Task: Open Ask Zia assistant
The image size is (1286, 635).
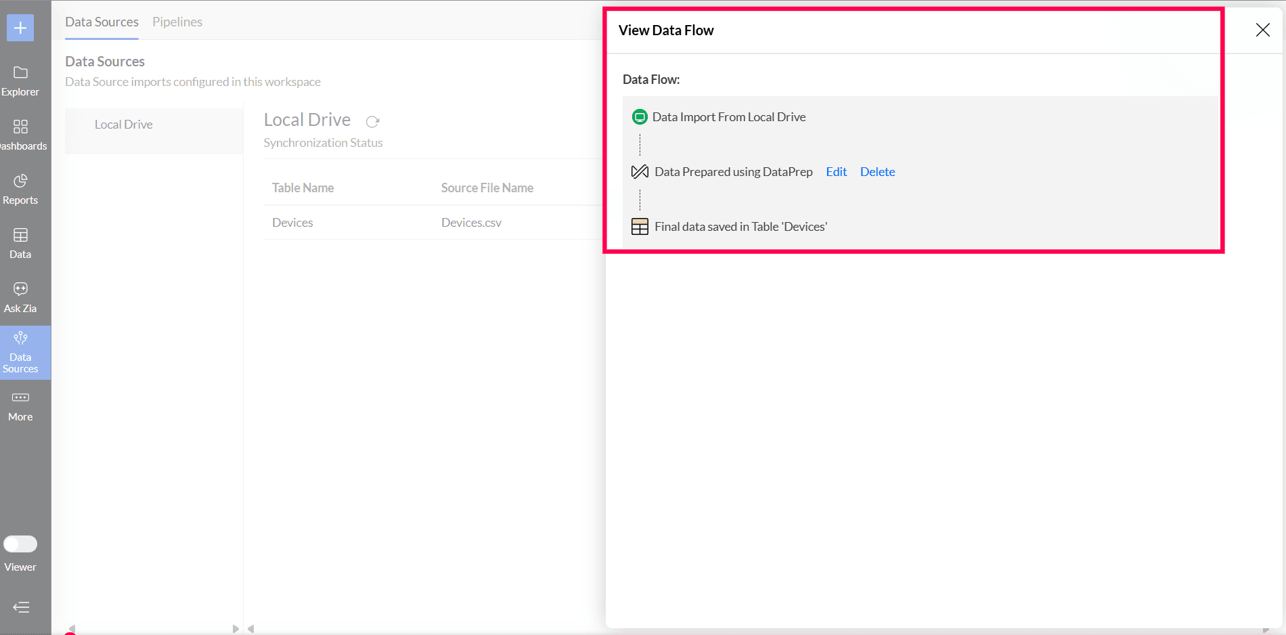Action: [20, 297]
